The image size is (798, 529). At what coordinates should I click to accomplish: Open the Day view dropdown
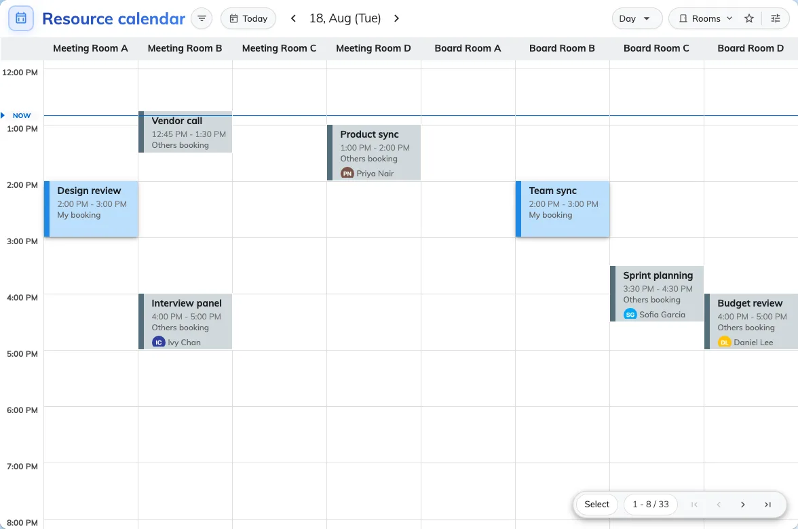[636, 18]
